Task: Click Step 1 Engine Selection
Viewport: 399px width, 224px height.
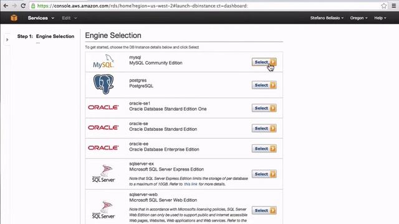Action: pos(46,36)
